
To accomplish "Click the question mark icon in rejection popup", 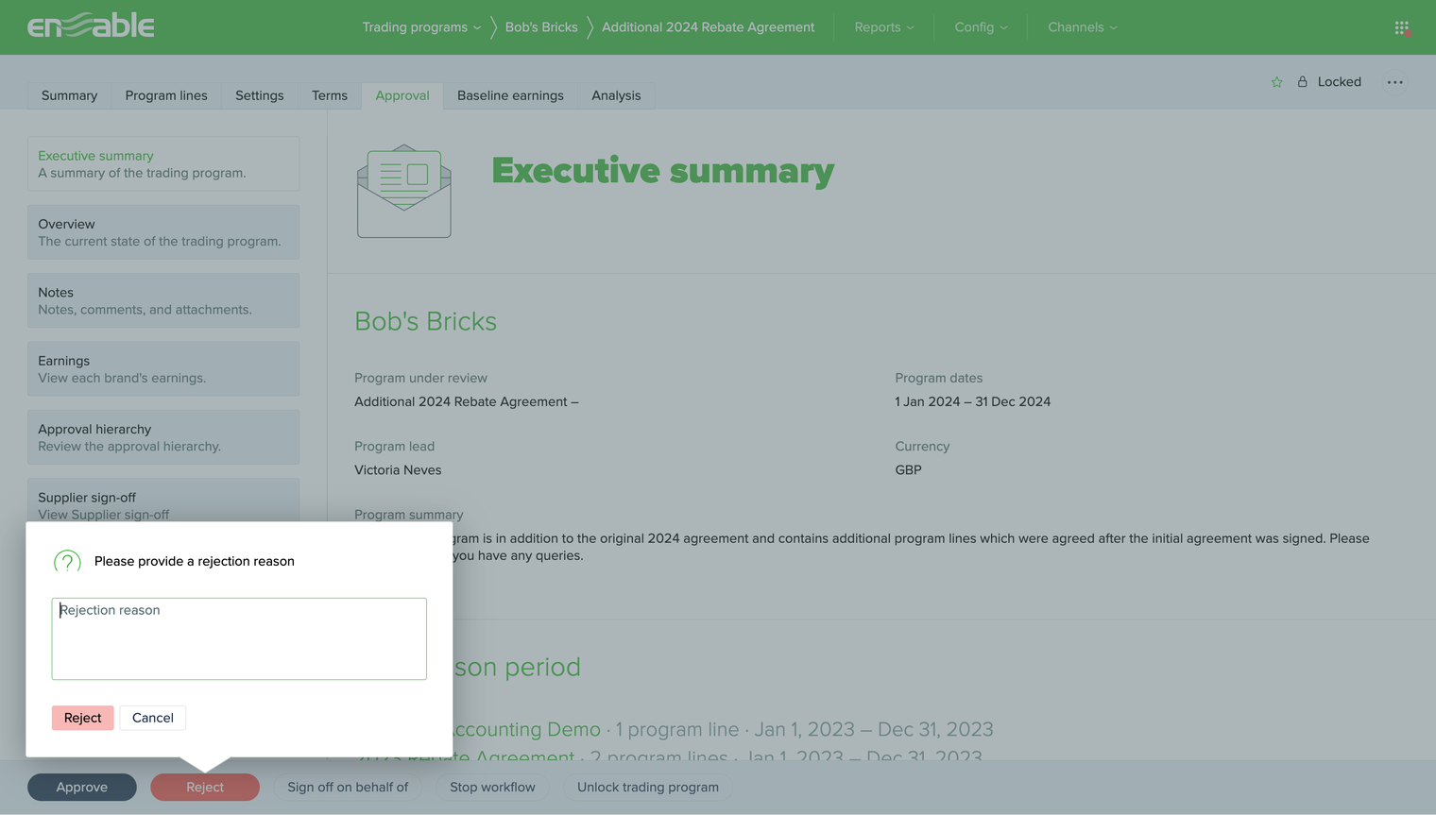I will coord(67,562).
